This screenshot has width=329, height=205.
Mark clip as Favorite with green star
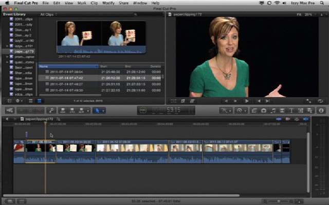(22, 110)
